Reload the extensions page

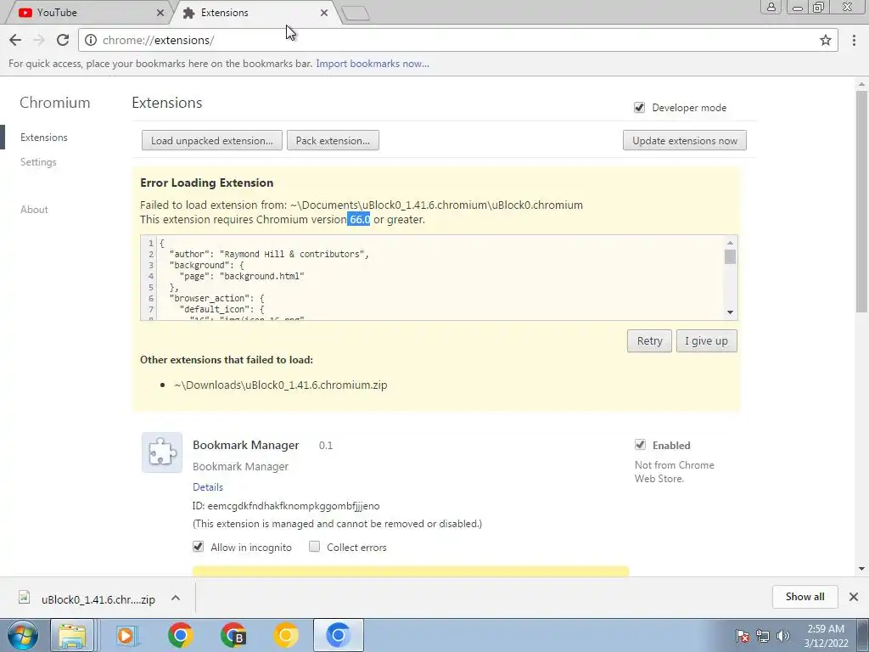pyautogui.click(x=63, y=40)
